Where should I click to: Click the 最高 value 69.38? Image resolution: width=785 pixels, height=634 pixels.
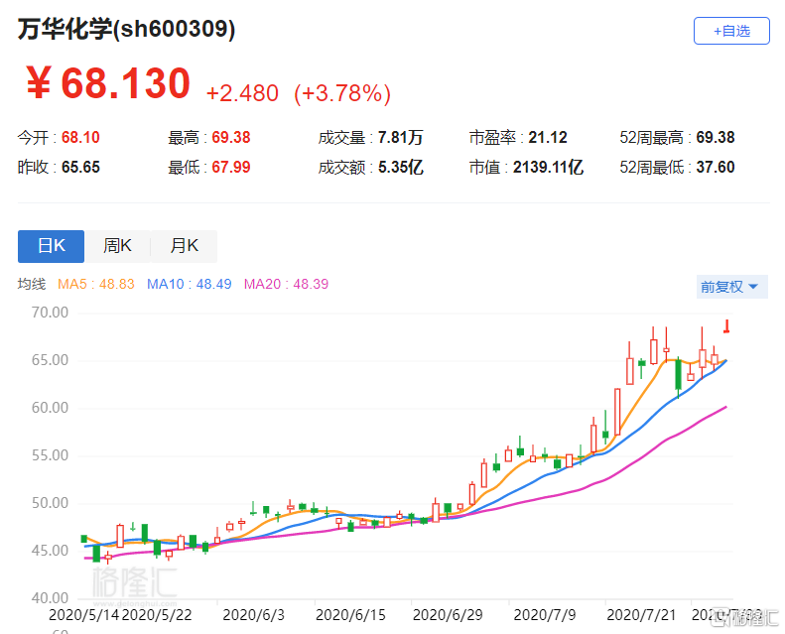231,137
